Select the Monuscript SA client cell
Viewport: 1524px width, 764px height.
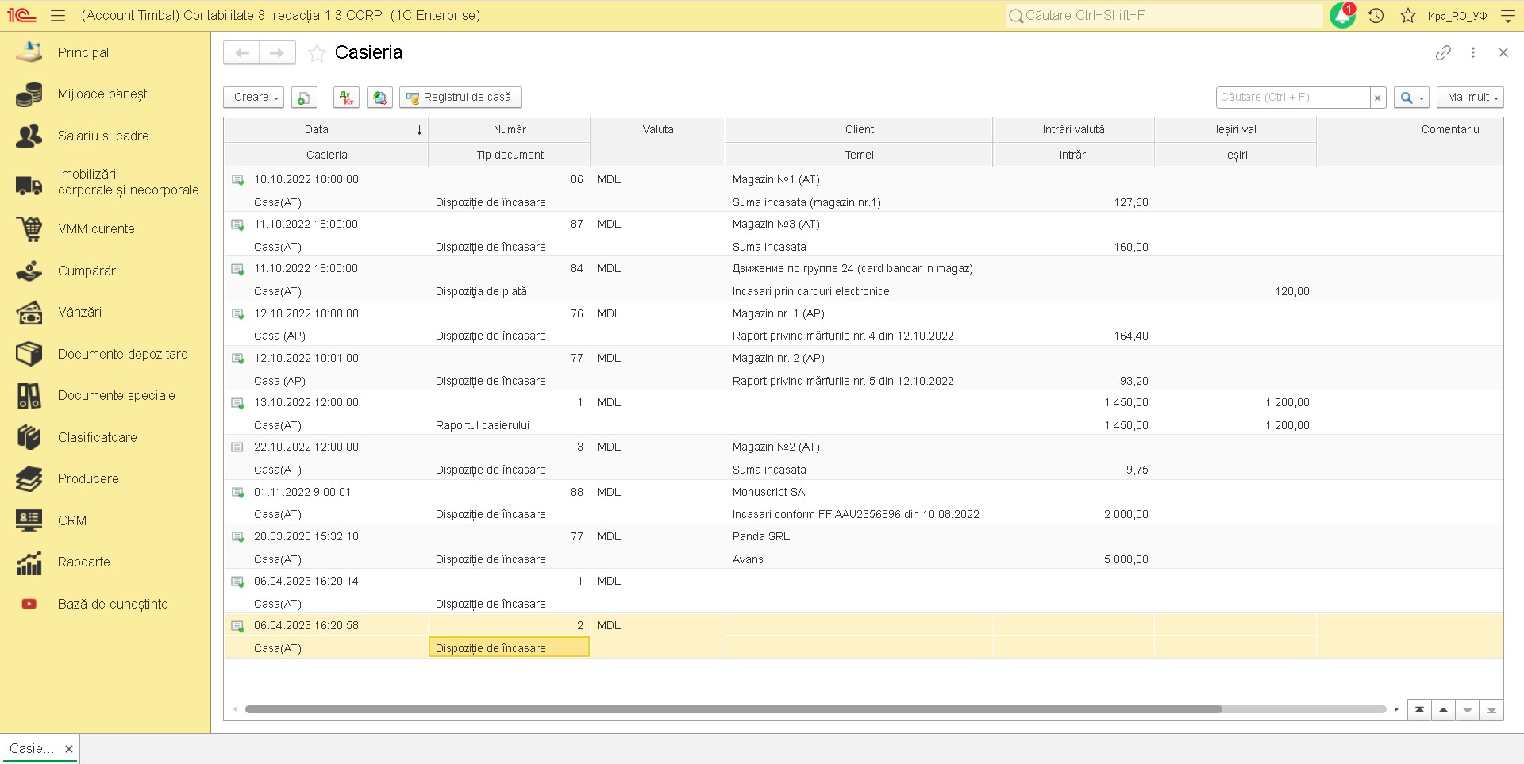pos(858,492)
